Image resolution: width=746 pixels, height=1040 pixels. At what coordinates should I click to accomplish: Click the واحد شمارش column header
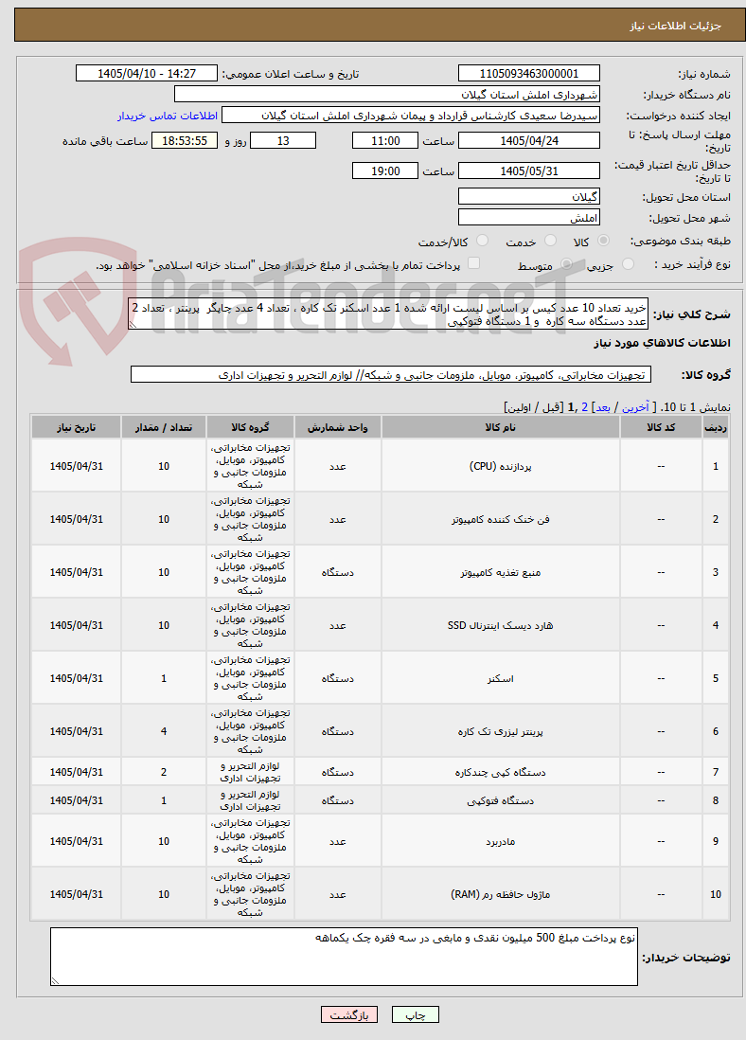338,428
